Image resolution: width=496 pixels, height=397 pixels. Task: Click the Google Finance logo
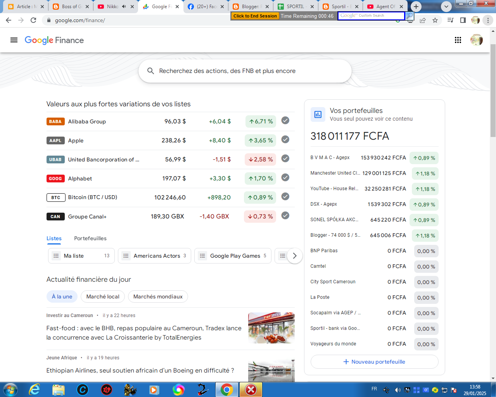(x=54, y=40)
